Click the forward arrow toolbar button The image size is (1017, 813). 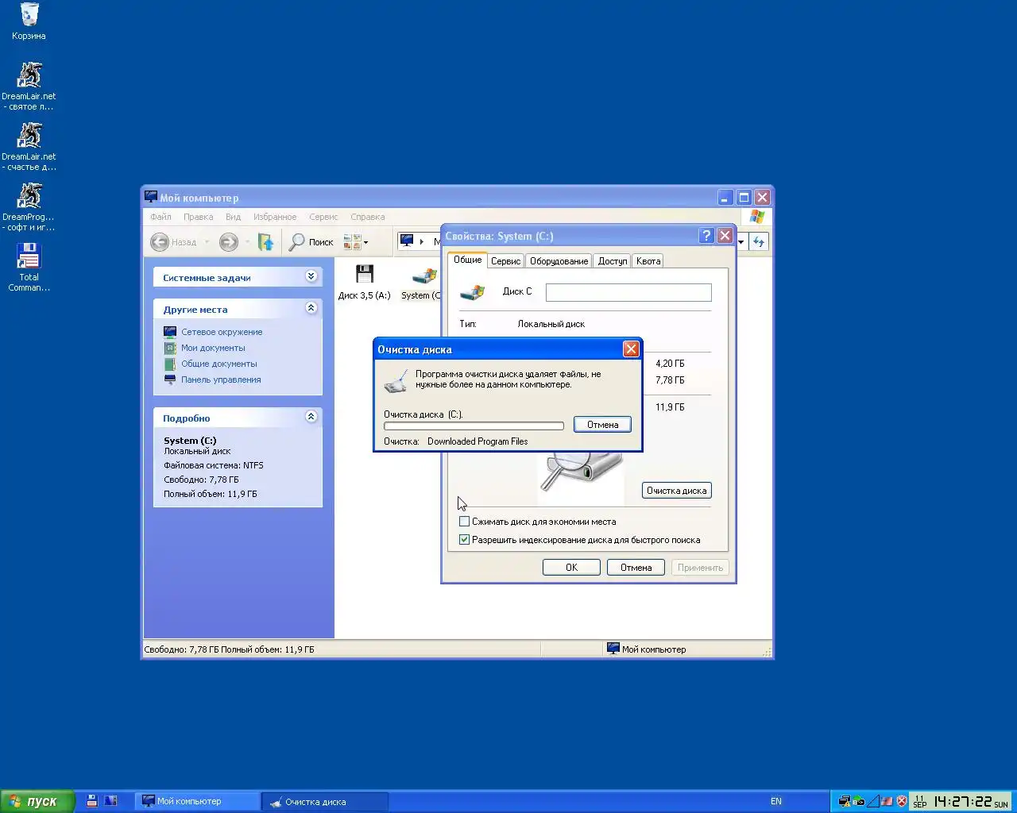(229, 242)
